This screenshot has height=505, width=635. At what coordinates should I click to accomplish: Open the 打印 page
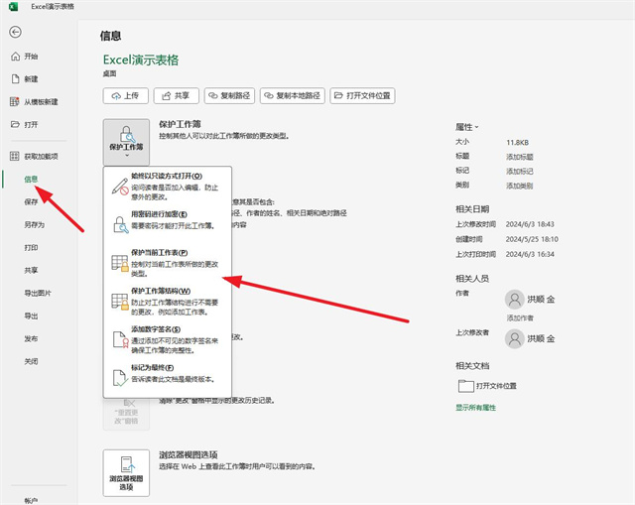[x=31, y=247]
